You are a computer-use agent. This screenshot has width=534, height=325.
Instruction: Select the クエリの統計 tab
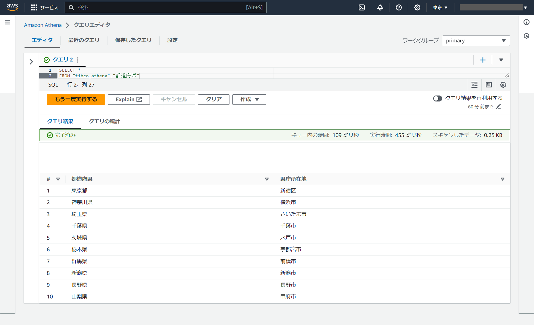click(104, 121)
